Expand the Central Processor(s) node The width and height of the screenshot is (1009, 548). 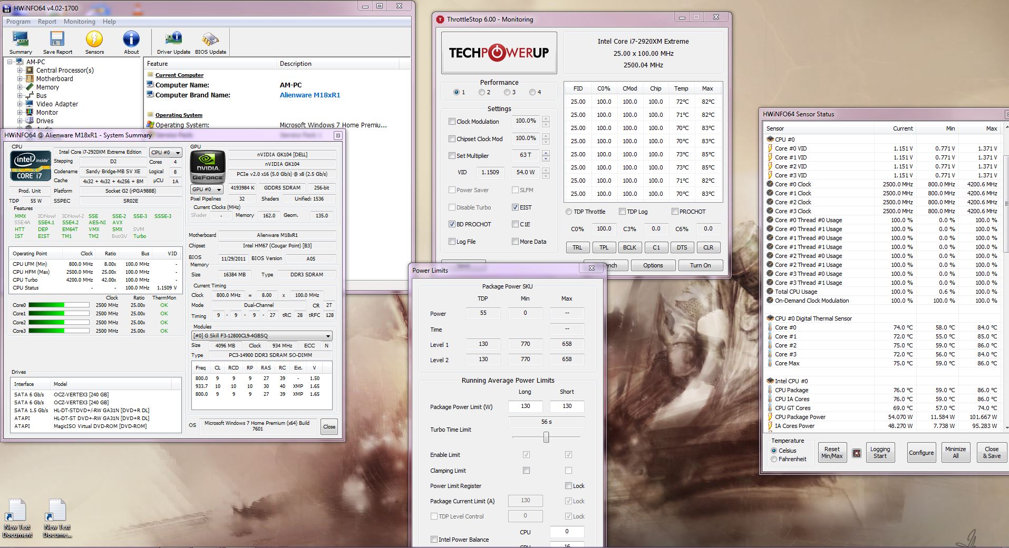click(x=20, y=70)
